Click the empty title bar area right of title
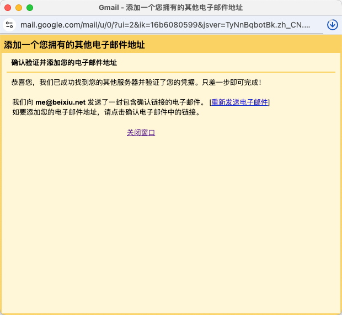 pos(292,8)
